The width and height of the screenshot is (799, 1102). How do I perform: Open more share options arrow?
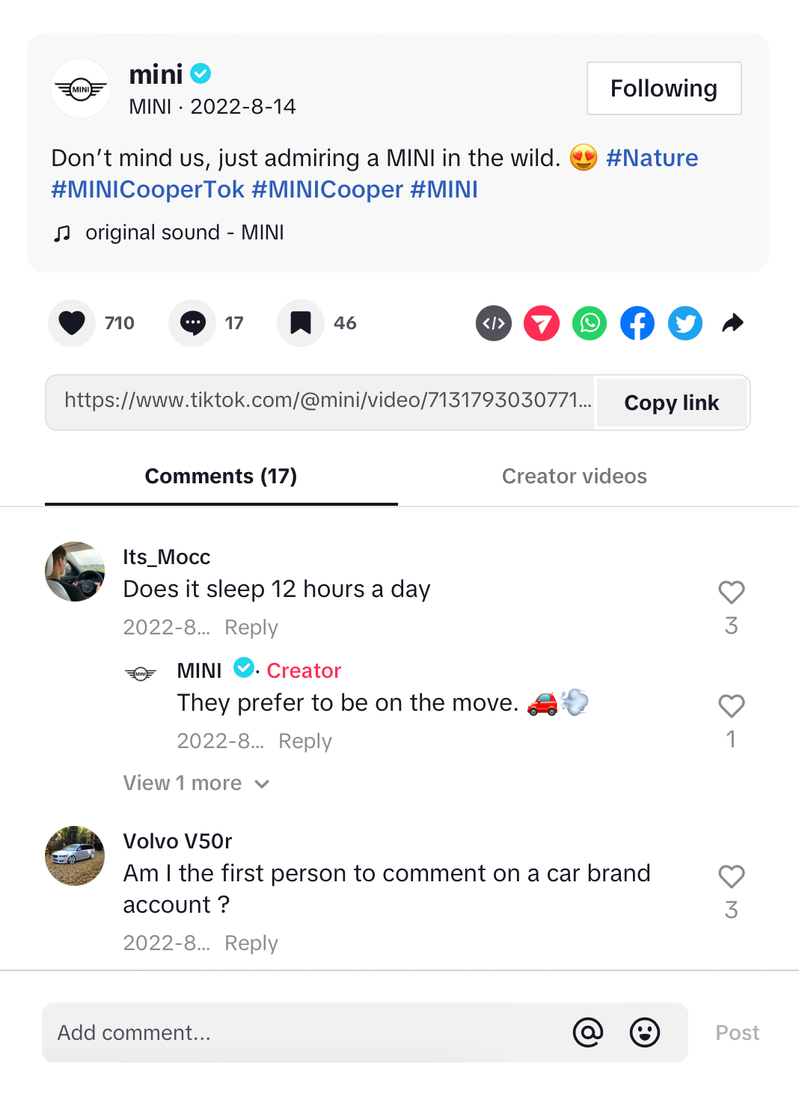[732, 323]
